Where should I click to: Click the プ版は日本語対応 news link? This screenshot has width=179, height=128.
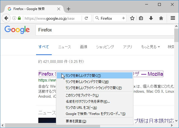[154, 121]
